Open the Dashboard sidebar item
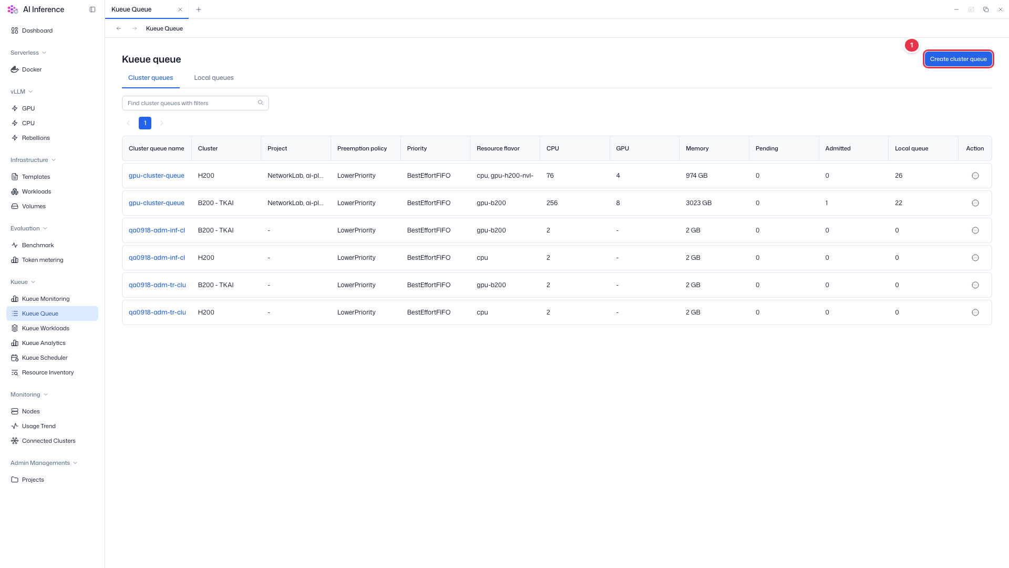This screenshot has height=568, width=1009. (52, 31)
